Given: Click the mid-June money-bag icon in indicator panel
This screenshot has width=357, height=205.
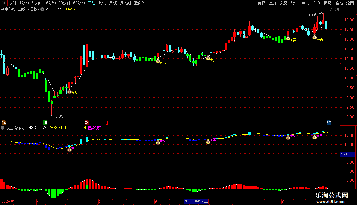Looking at the screenshot, I should click(x=208, y=142).
